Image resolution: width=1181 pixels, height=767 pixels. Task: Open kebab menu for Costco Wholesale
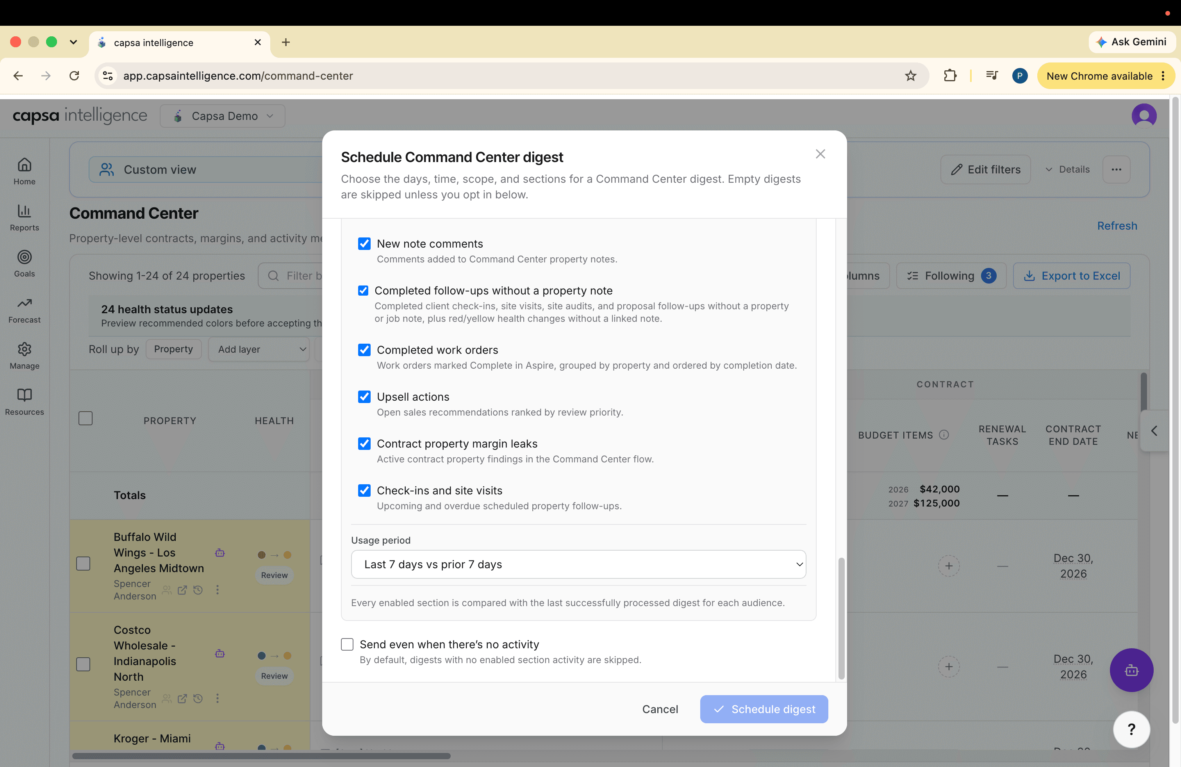click(218, 699)
